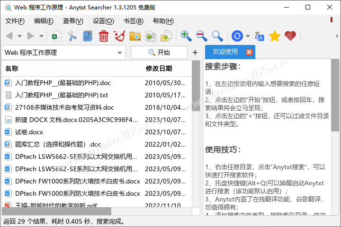Click the plain magnifier reset zoom icon

[x=217, y=36]
